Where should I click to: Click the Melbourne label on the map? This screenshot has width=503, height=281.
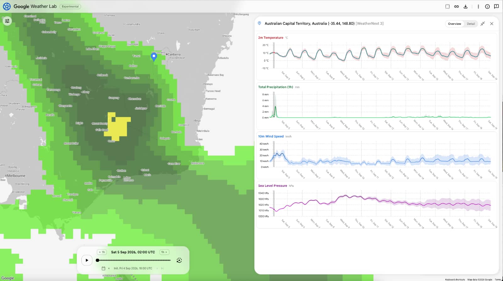(16, 176)
